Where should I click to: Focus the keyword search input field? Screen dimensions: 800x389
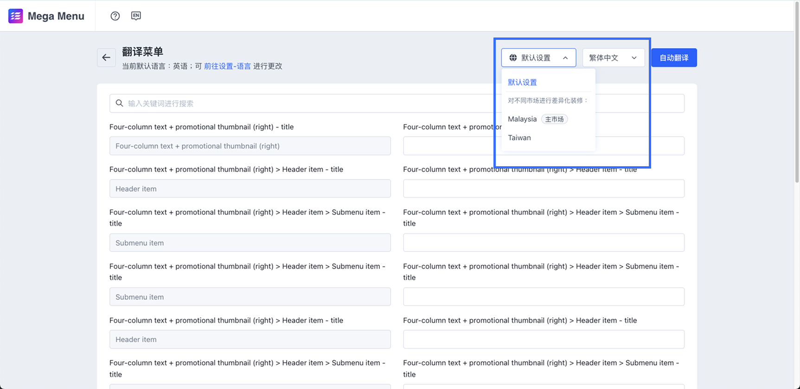(301, 103)
